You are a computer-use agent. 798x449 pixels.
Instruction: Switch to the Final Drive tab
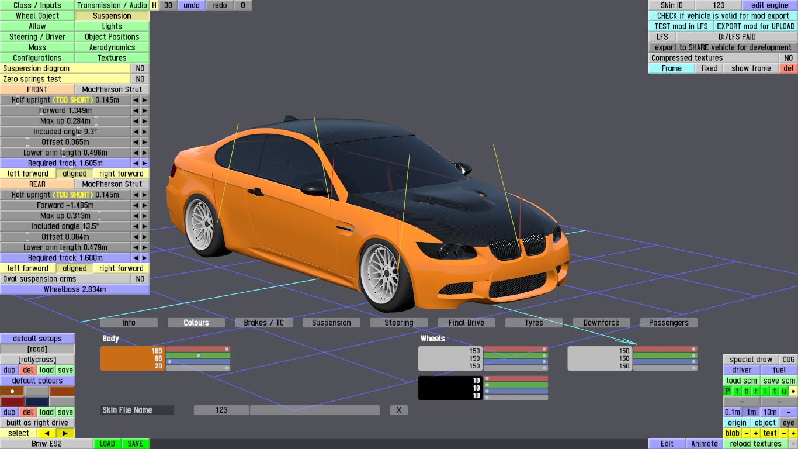coord(466,323)
